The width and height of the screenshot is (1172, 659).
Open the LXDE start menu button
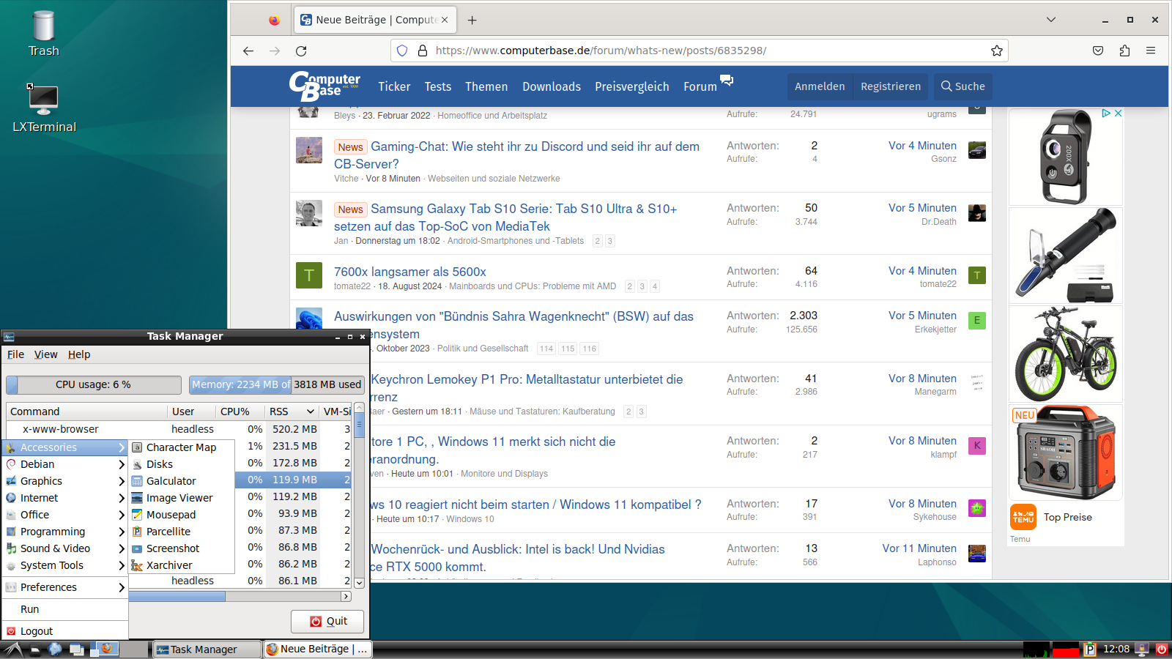(12, 649)
